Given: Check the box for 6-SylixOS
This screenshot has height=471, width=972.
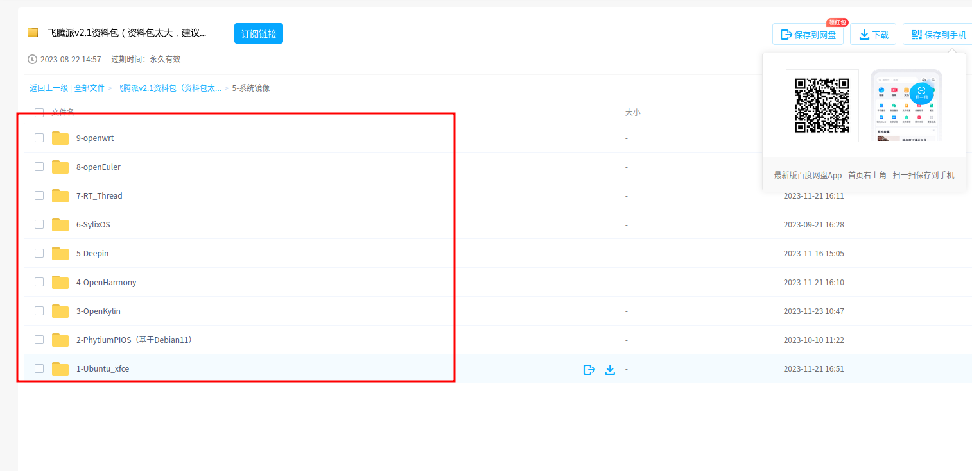Looking at the screenshot, I should click(39, 224).
